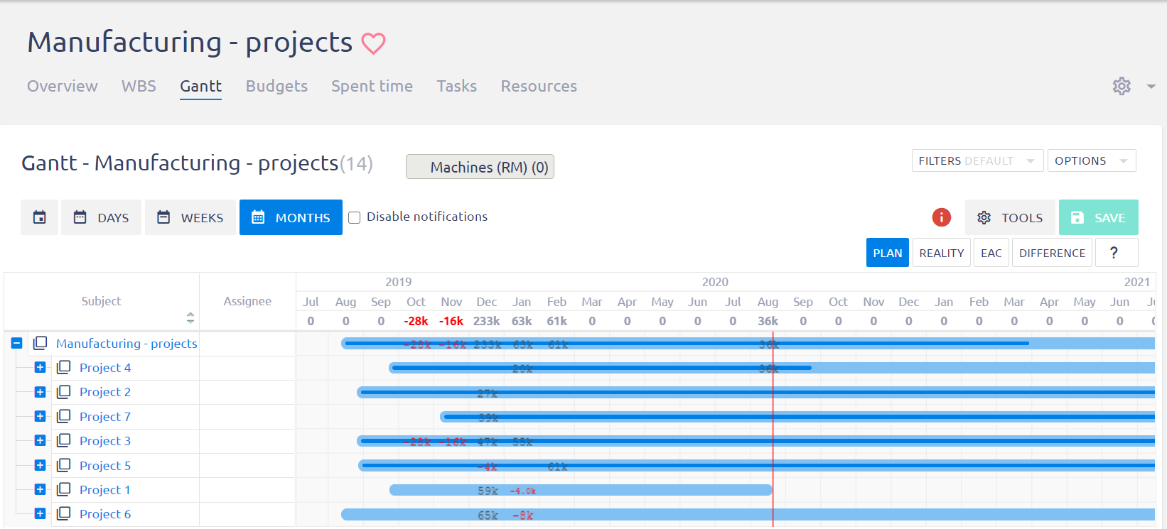Expand the Project 4 subtree
The height and width of the screenshot is (529, 1167).
click(40, 367)
